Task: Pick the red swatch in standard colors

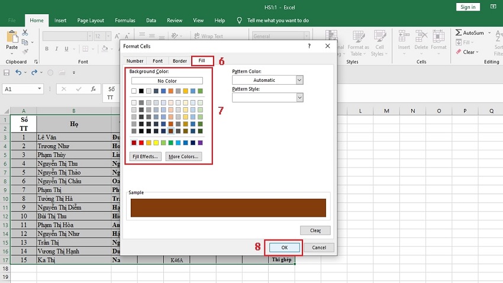Action: (x=141, y=143)
